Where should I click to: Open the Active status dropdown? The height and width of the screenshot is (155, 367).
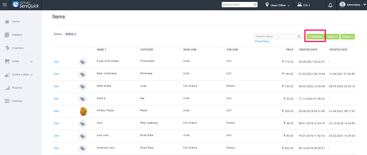[x=71, y=34]
